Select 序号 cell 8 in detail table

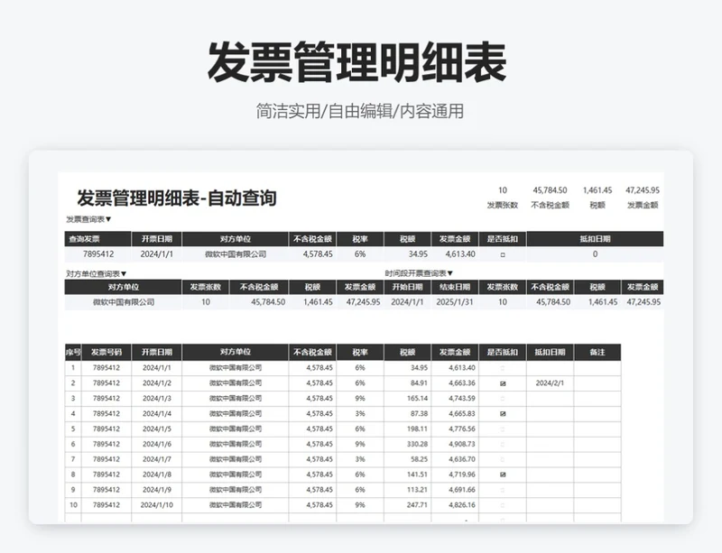(x=73, y=475)
